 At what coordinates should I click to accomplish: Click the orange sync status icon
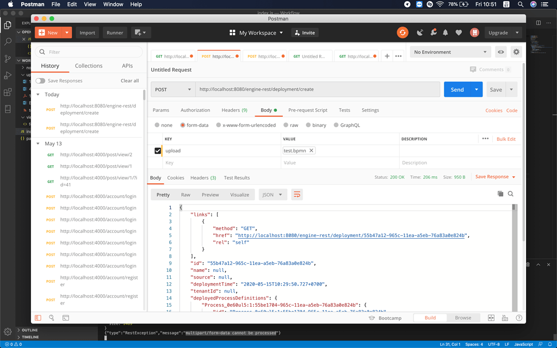coord(403,32)
